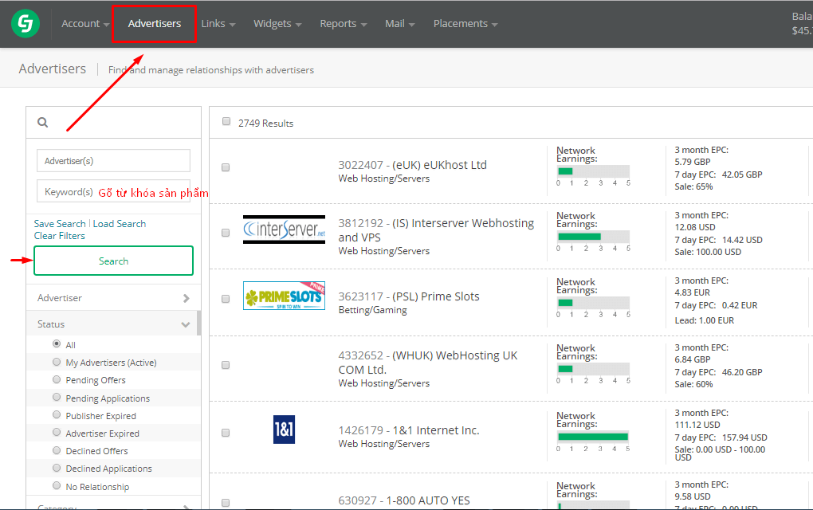Screen dimensions: 813x510
Task: Click the 1&1 advertiser logo
Action: [284, 430]
